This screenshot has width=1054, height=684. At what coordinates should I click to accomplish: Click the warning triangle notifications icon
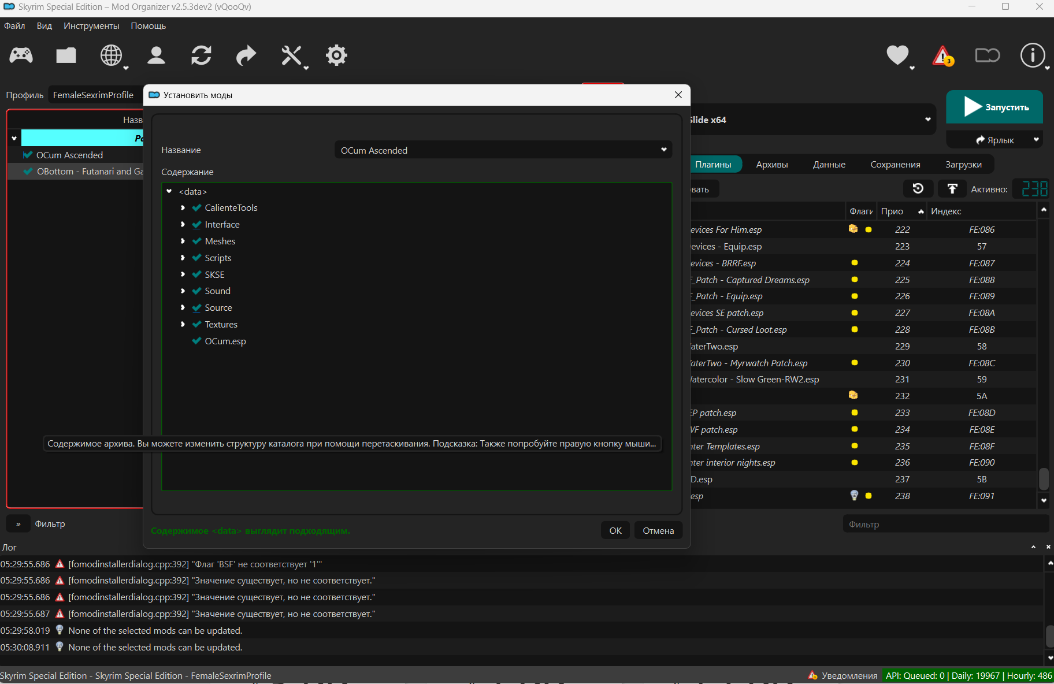942,56
